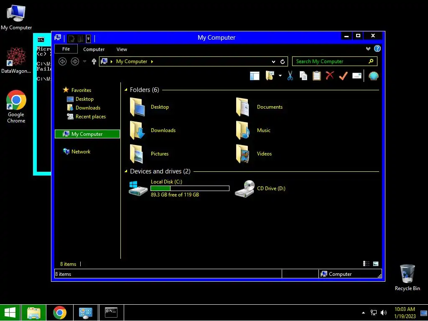Click the magnifier search icon in the search box
The height and width of the screenshot is (321, 428).
[371, 61]
